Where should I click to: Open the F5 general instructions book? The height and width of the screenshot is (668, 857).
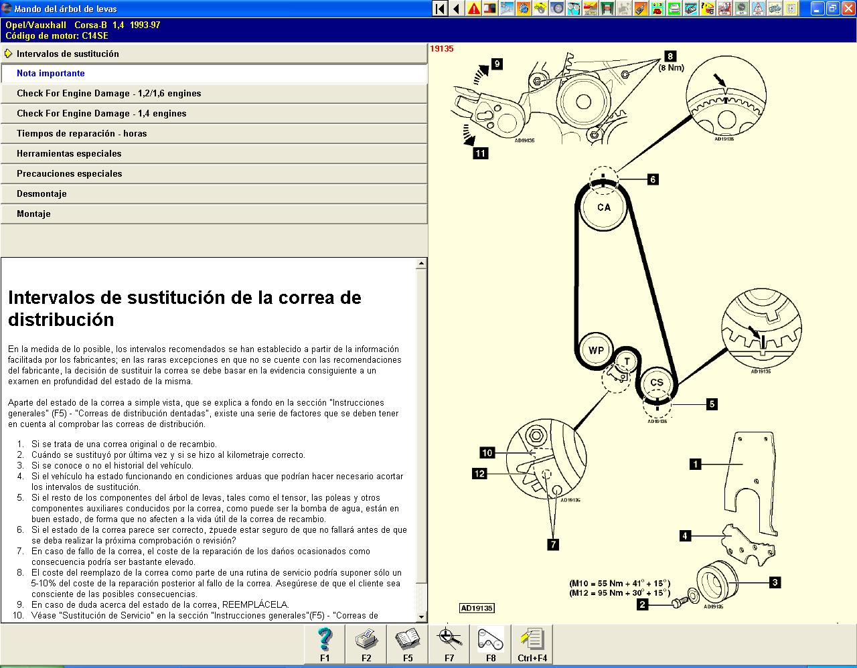[408, 644]
